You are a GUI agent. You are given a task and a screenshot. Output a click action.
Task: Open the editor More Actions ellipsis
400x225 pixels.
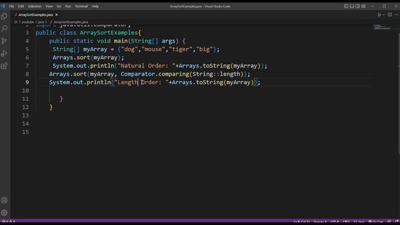(396, 15)
